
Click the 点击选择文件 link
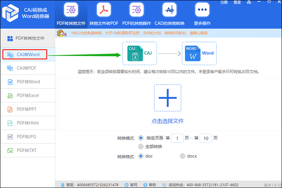coord(168,121)
